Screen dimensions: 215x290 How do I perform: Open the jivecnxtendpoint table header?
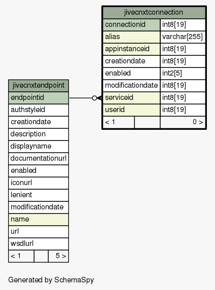39,86
